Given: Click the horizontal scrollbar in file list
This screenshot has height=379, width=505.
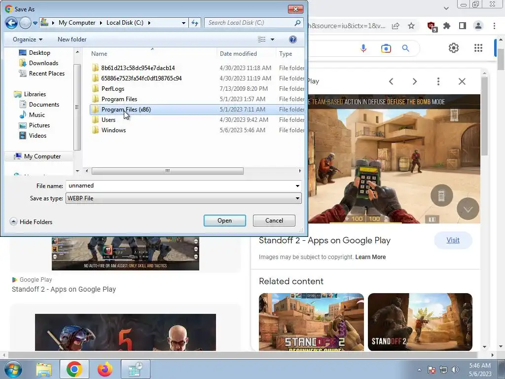Looking at the screenshot, I should 168,171.
